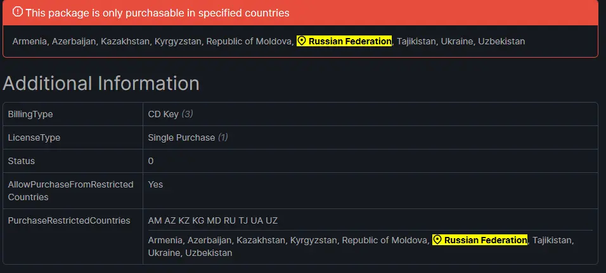Click the AllowPurchaseFromRestrictedCountries label
606x273 pixels.
(71, 191)
